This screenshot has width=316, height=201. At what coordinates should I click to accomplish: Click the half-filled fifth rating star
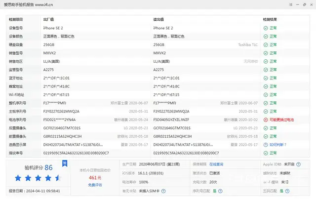click(58, 178)
